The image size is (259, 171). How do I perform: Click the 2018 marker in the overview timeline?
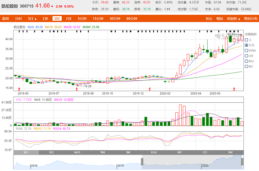pos(34,165)
